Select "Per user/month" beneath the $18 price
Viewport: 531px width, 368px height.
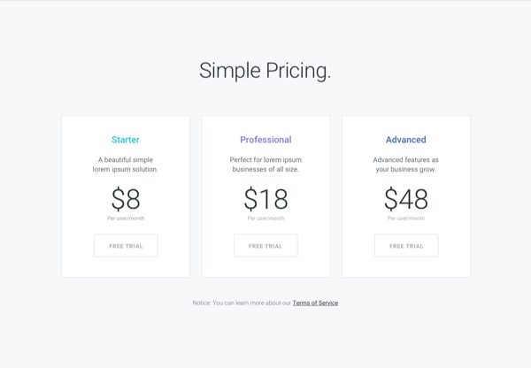point(265,218)
